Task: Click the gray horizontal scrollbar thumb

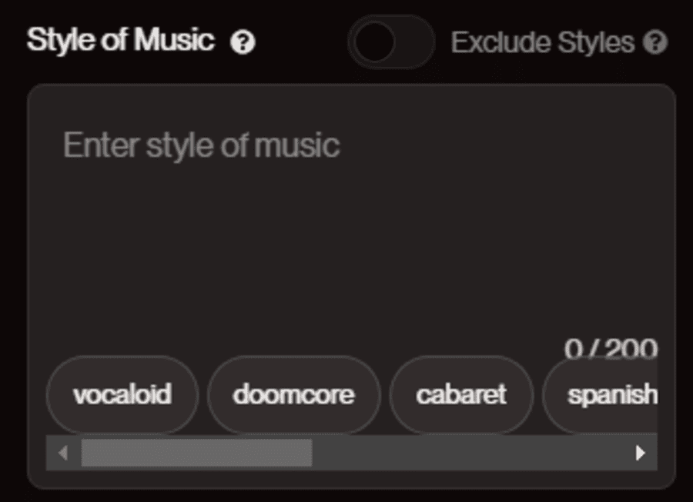Action: [x=196, y=453]
